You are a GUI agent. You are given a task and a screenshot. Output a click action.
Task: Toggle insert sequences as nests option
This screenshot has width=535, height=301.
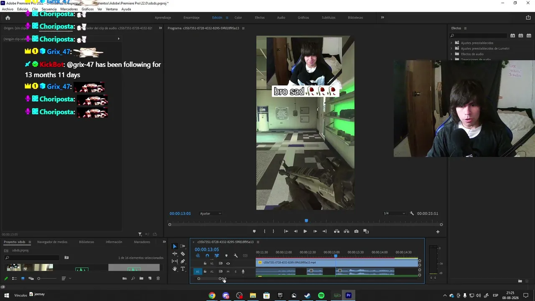tap(198, 256)
